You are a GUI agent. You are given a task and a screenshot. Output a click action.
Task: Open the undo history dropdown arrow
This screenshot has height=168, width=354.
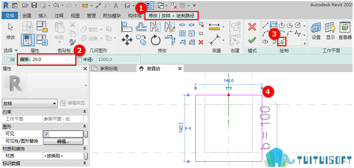point(62,5)
